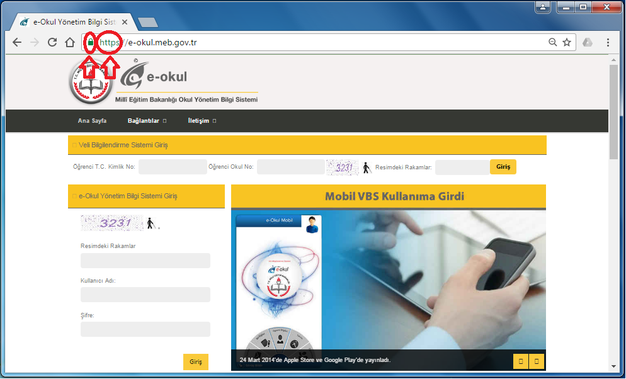The height and width of the screenshot is (379, 626).
Task: Click the accessibility icon in Yönetim login panel
Action: pyautogui.click(x=151, y=223)
